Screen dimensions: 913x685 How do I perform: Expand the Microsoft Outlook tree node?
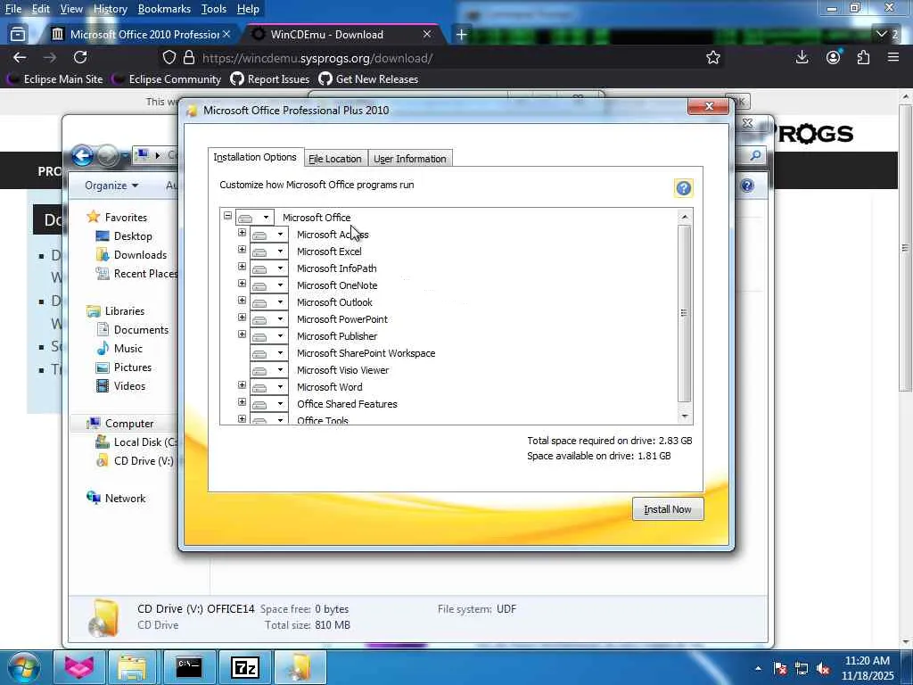click(243, 300)
